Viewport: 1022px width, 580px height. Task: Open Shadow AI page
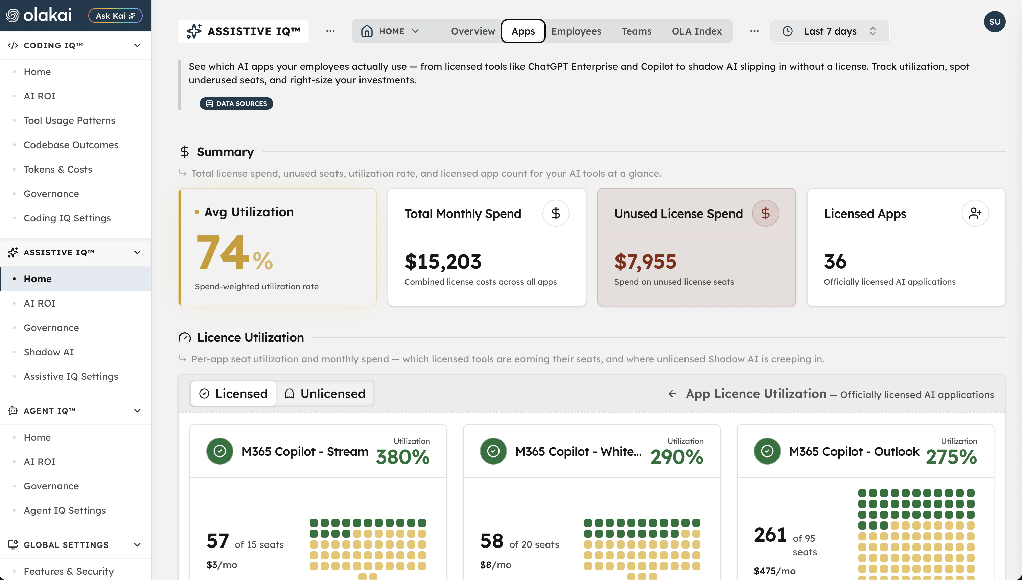49,352
